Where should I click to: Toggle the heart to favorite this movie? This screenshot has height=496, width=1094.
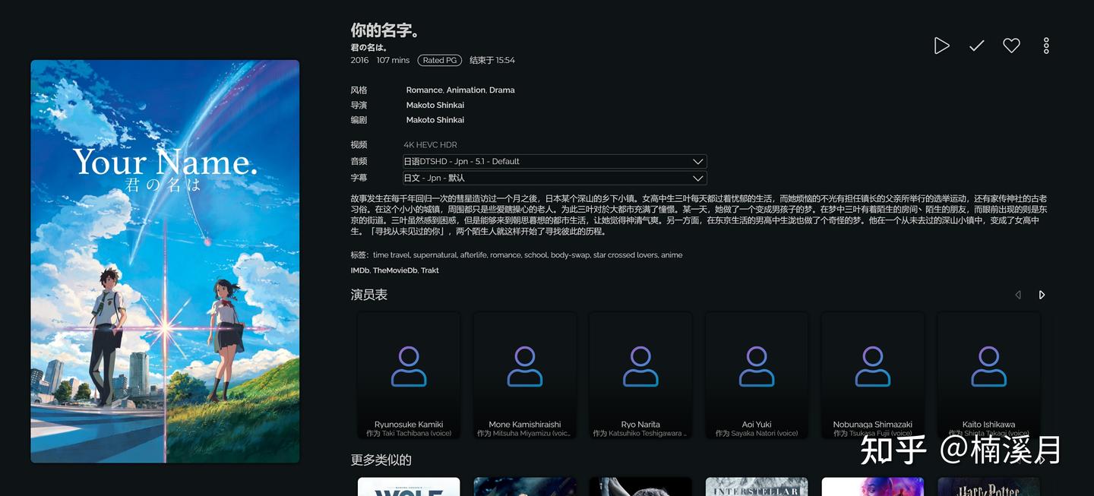tap(1010, 44)
